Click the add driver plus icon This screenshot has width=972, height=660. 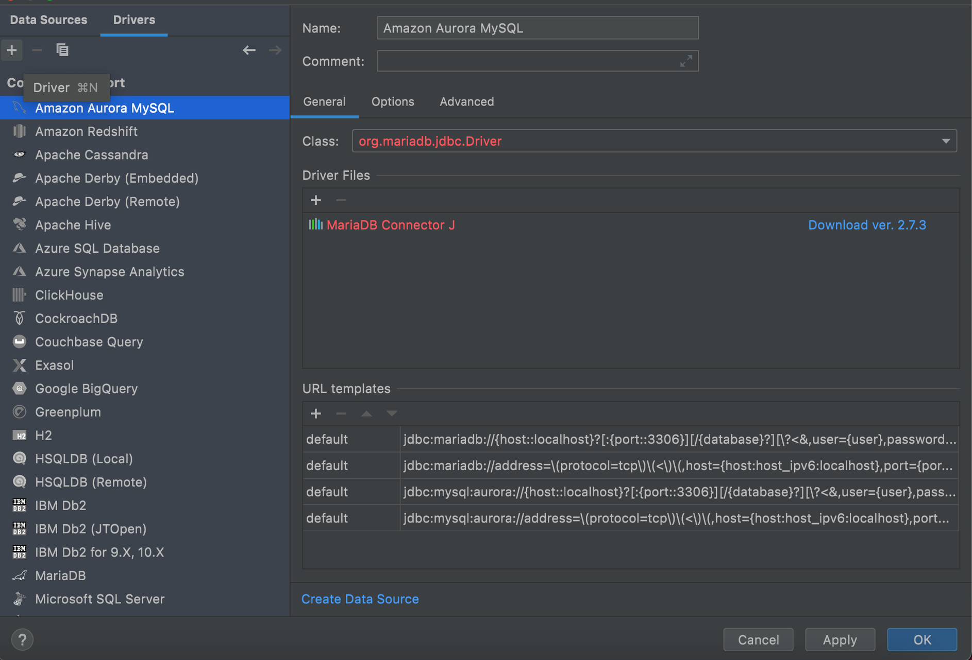pyautogui.click(x=12, y=50)
